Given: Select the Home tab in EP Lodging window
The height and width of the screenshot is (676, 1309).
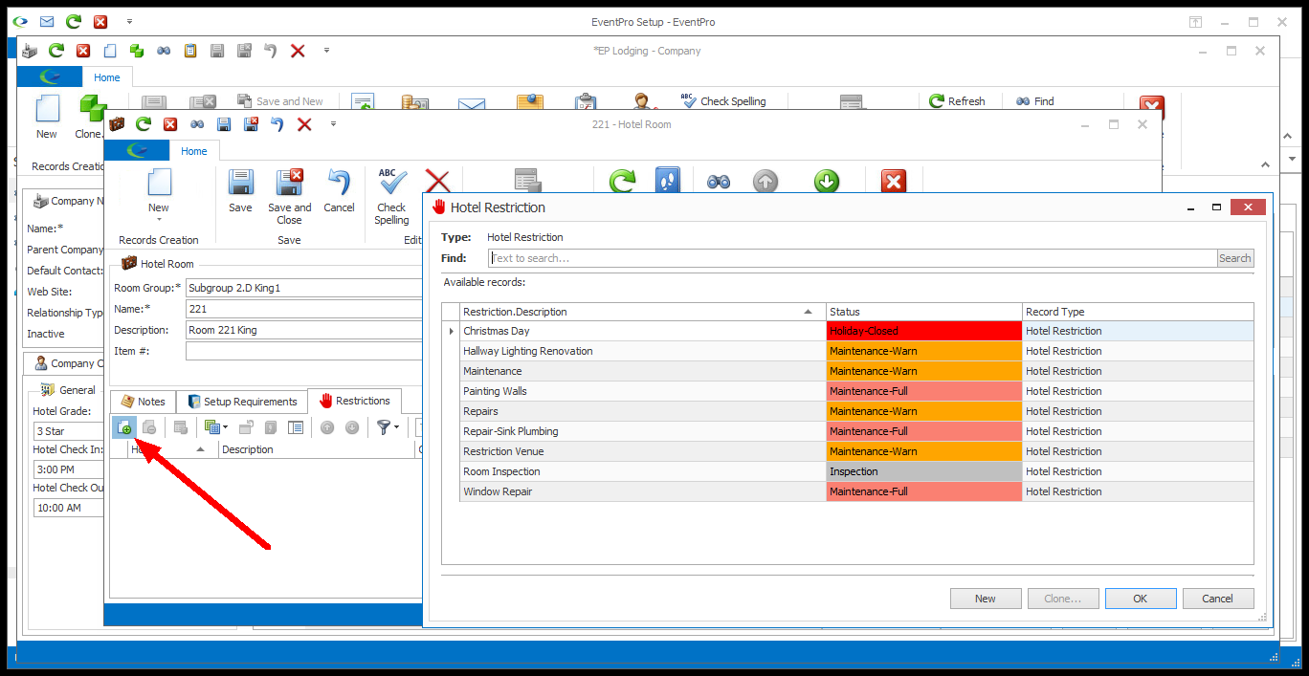Looking at the screenshot, I should pyautogui.click(x=107, y=77).
